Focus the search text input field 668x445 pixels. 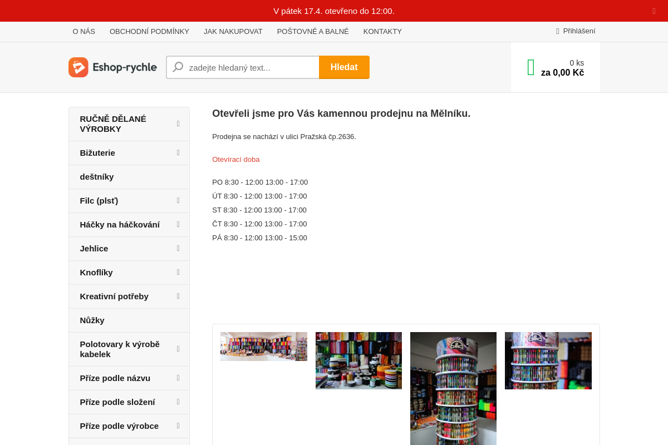pos(250,67)
